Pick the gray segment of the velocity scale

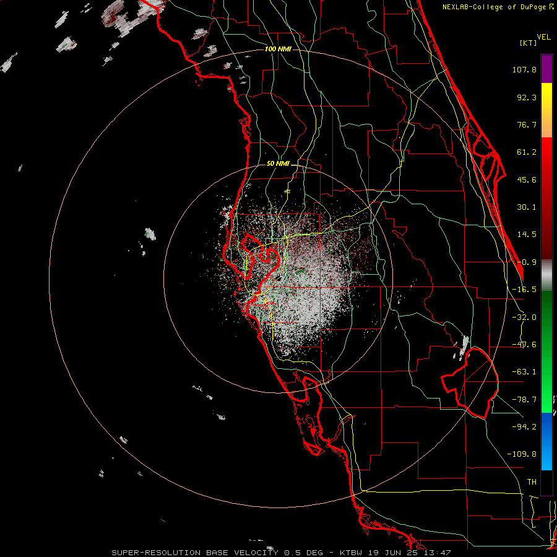[546, 275]
